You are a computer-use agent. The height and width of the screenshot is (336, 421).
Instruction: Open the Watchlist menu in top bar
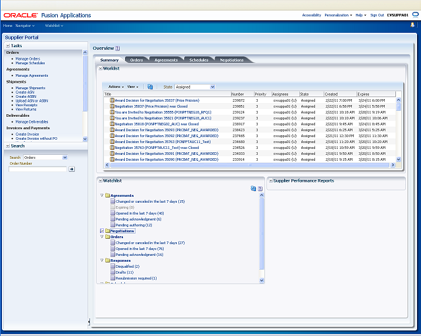(x=54, y=26)
